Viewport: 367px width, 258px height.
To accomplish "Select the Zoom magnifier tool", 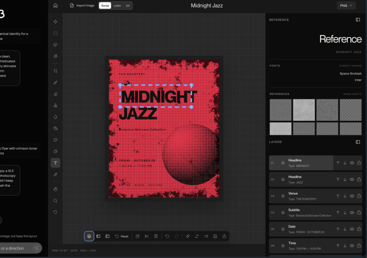I will pyautogui.click(x=56, y=201).
